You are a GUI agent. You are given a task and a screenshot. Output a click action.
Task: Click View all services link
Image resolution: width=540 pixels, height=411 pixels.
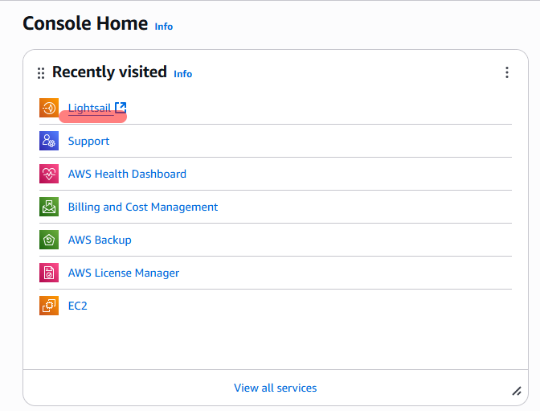(275, 388)
